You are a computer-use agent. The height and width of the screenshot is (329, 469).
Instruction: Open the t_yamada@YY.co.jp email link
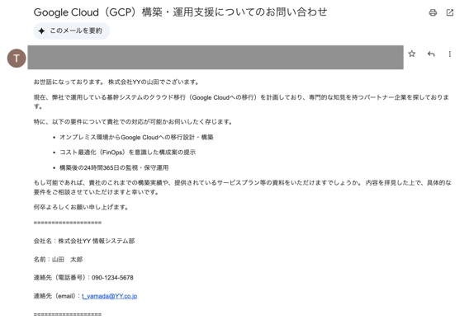pos(110,296)
